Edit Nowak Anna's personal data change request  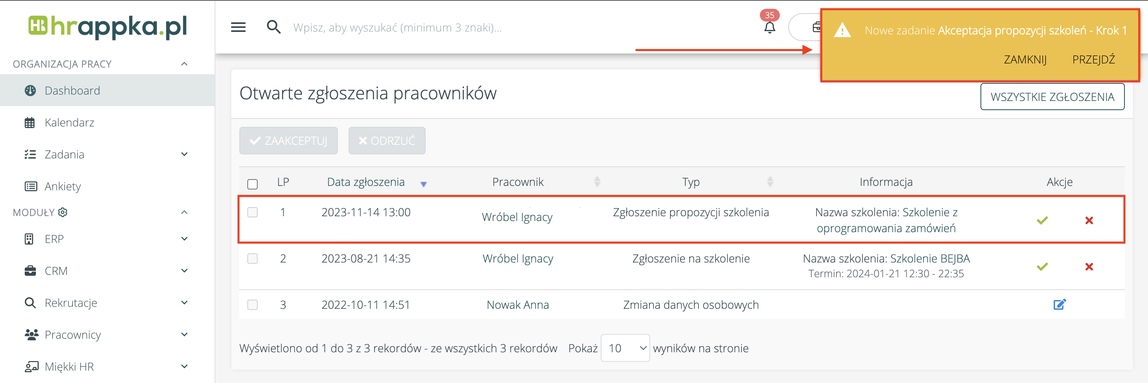1060,304
